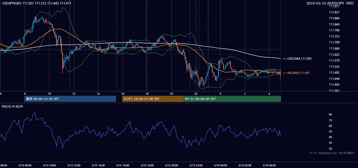Click the 3/15 22:00 date label

coord(196,165)
